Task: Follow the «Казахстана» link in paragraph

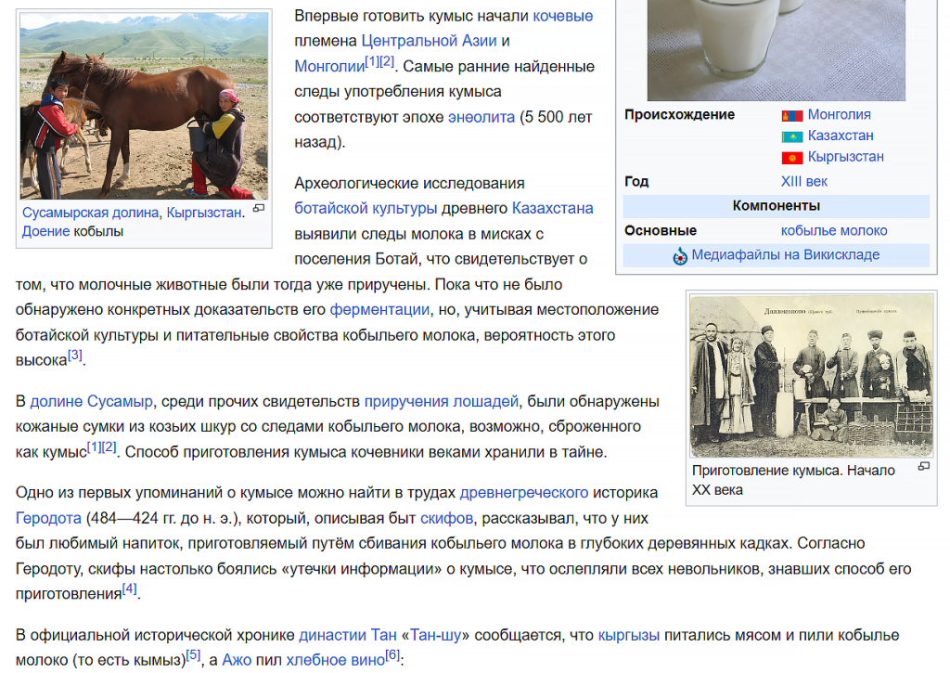Action: [x=553, y=208]
